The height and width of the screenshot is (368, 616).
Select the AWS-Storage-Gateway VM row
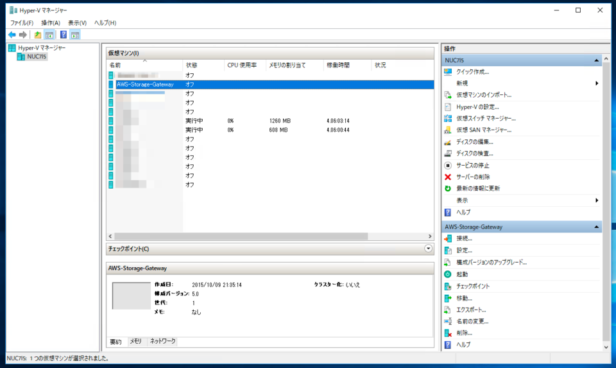coord(271,85)
